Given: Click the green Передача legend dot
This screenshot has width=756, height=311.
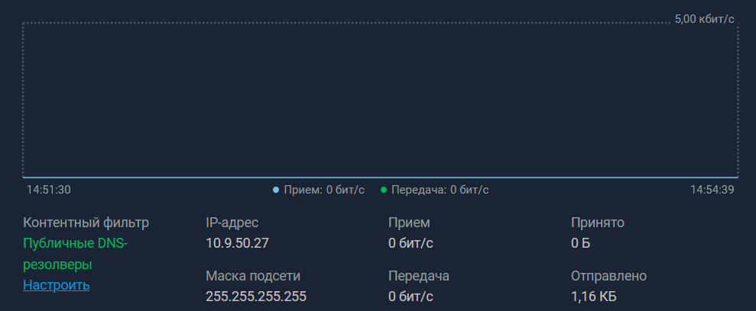Looking at the screenshot, I should [384, 190].
